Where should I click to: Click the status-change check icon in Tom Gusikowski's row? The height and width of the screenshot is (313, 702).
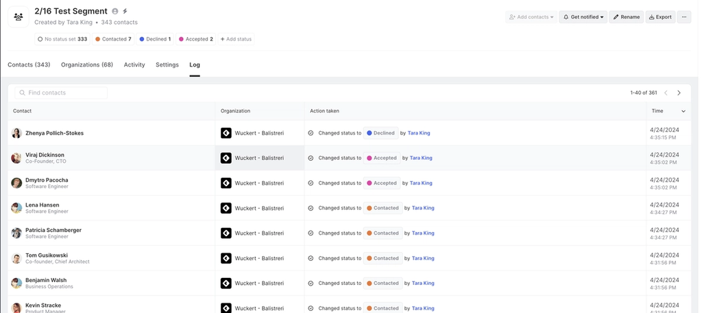[311, 258]
